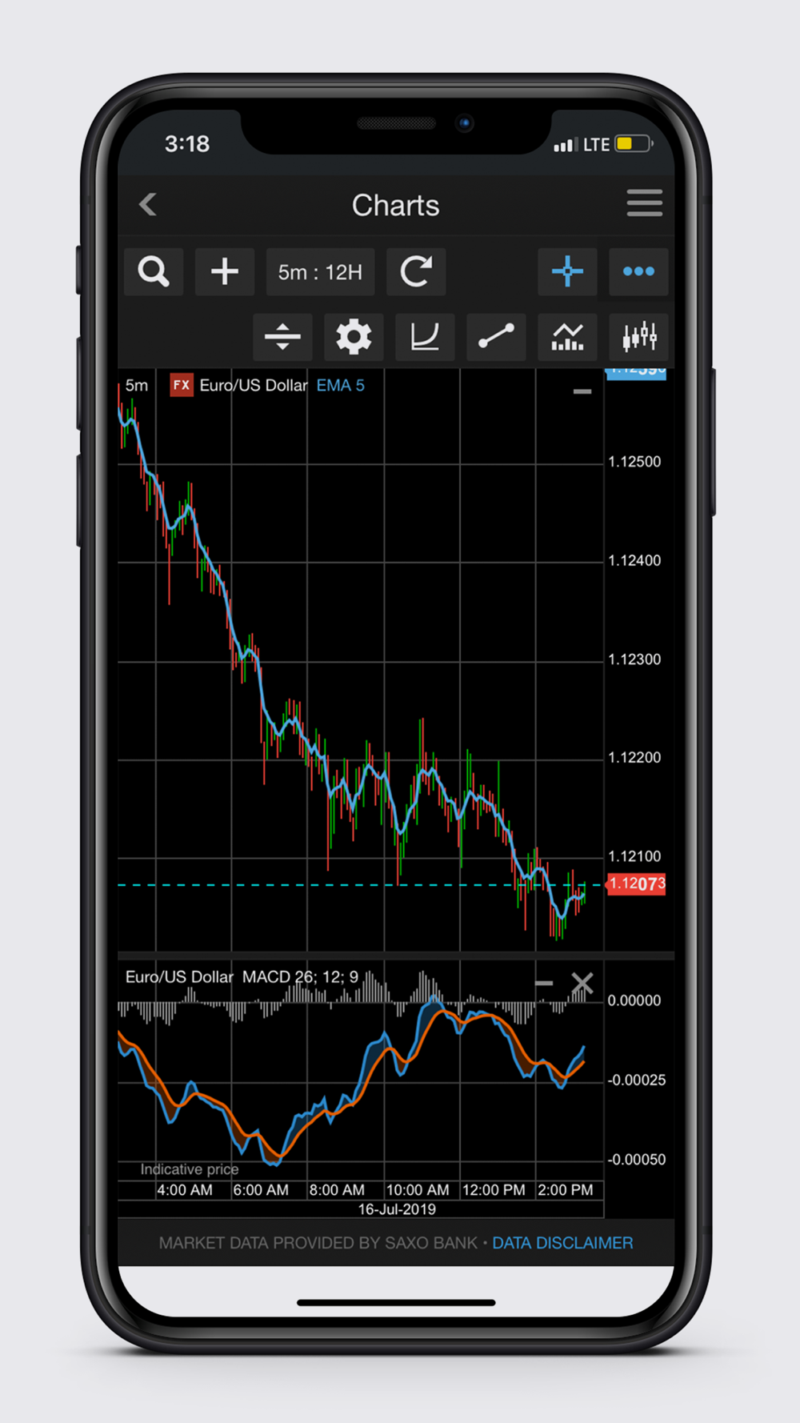Screen dimensions: 800x1423
Task: Click the 0.00000 MACD axis value
Action: pos(634,1000)
